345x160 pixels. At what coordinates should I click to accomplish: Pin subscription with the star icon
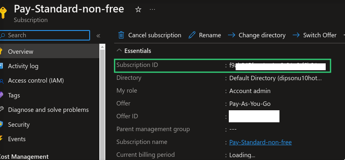138,10
